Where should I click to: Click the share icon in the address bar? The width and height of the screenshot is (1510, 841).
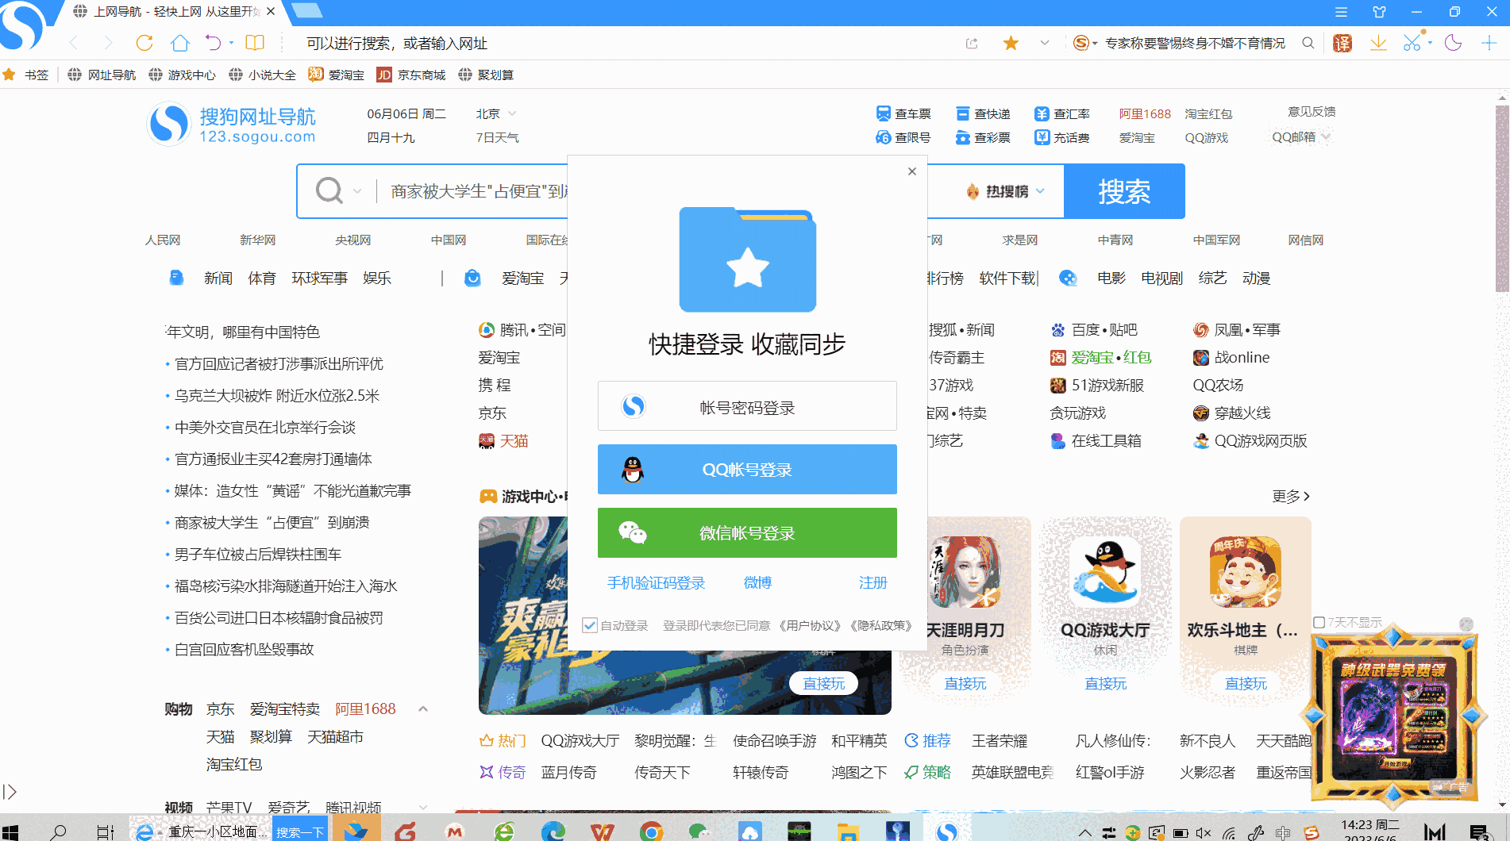[971, 44]
